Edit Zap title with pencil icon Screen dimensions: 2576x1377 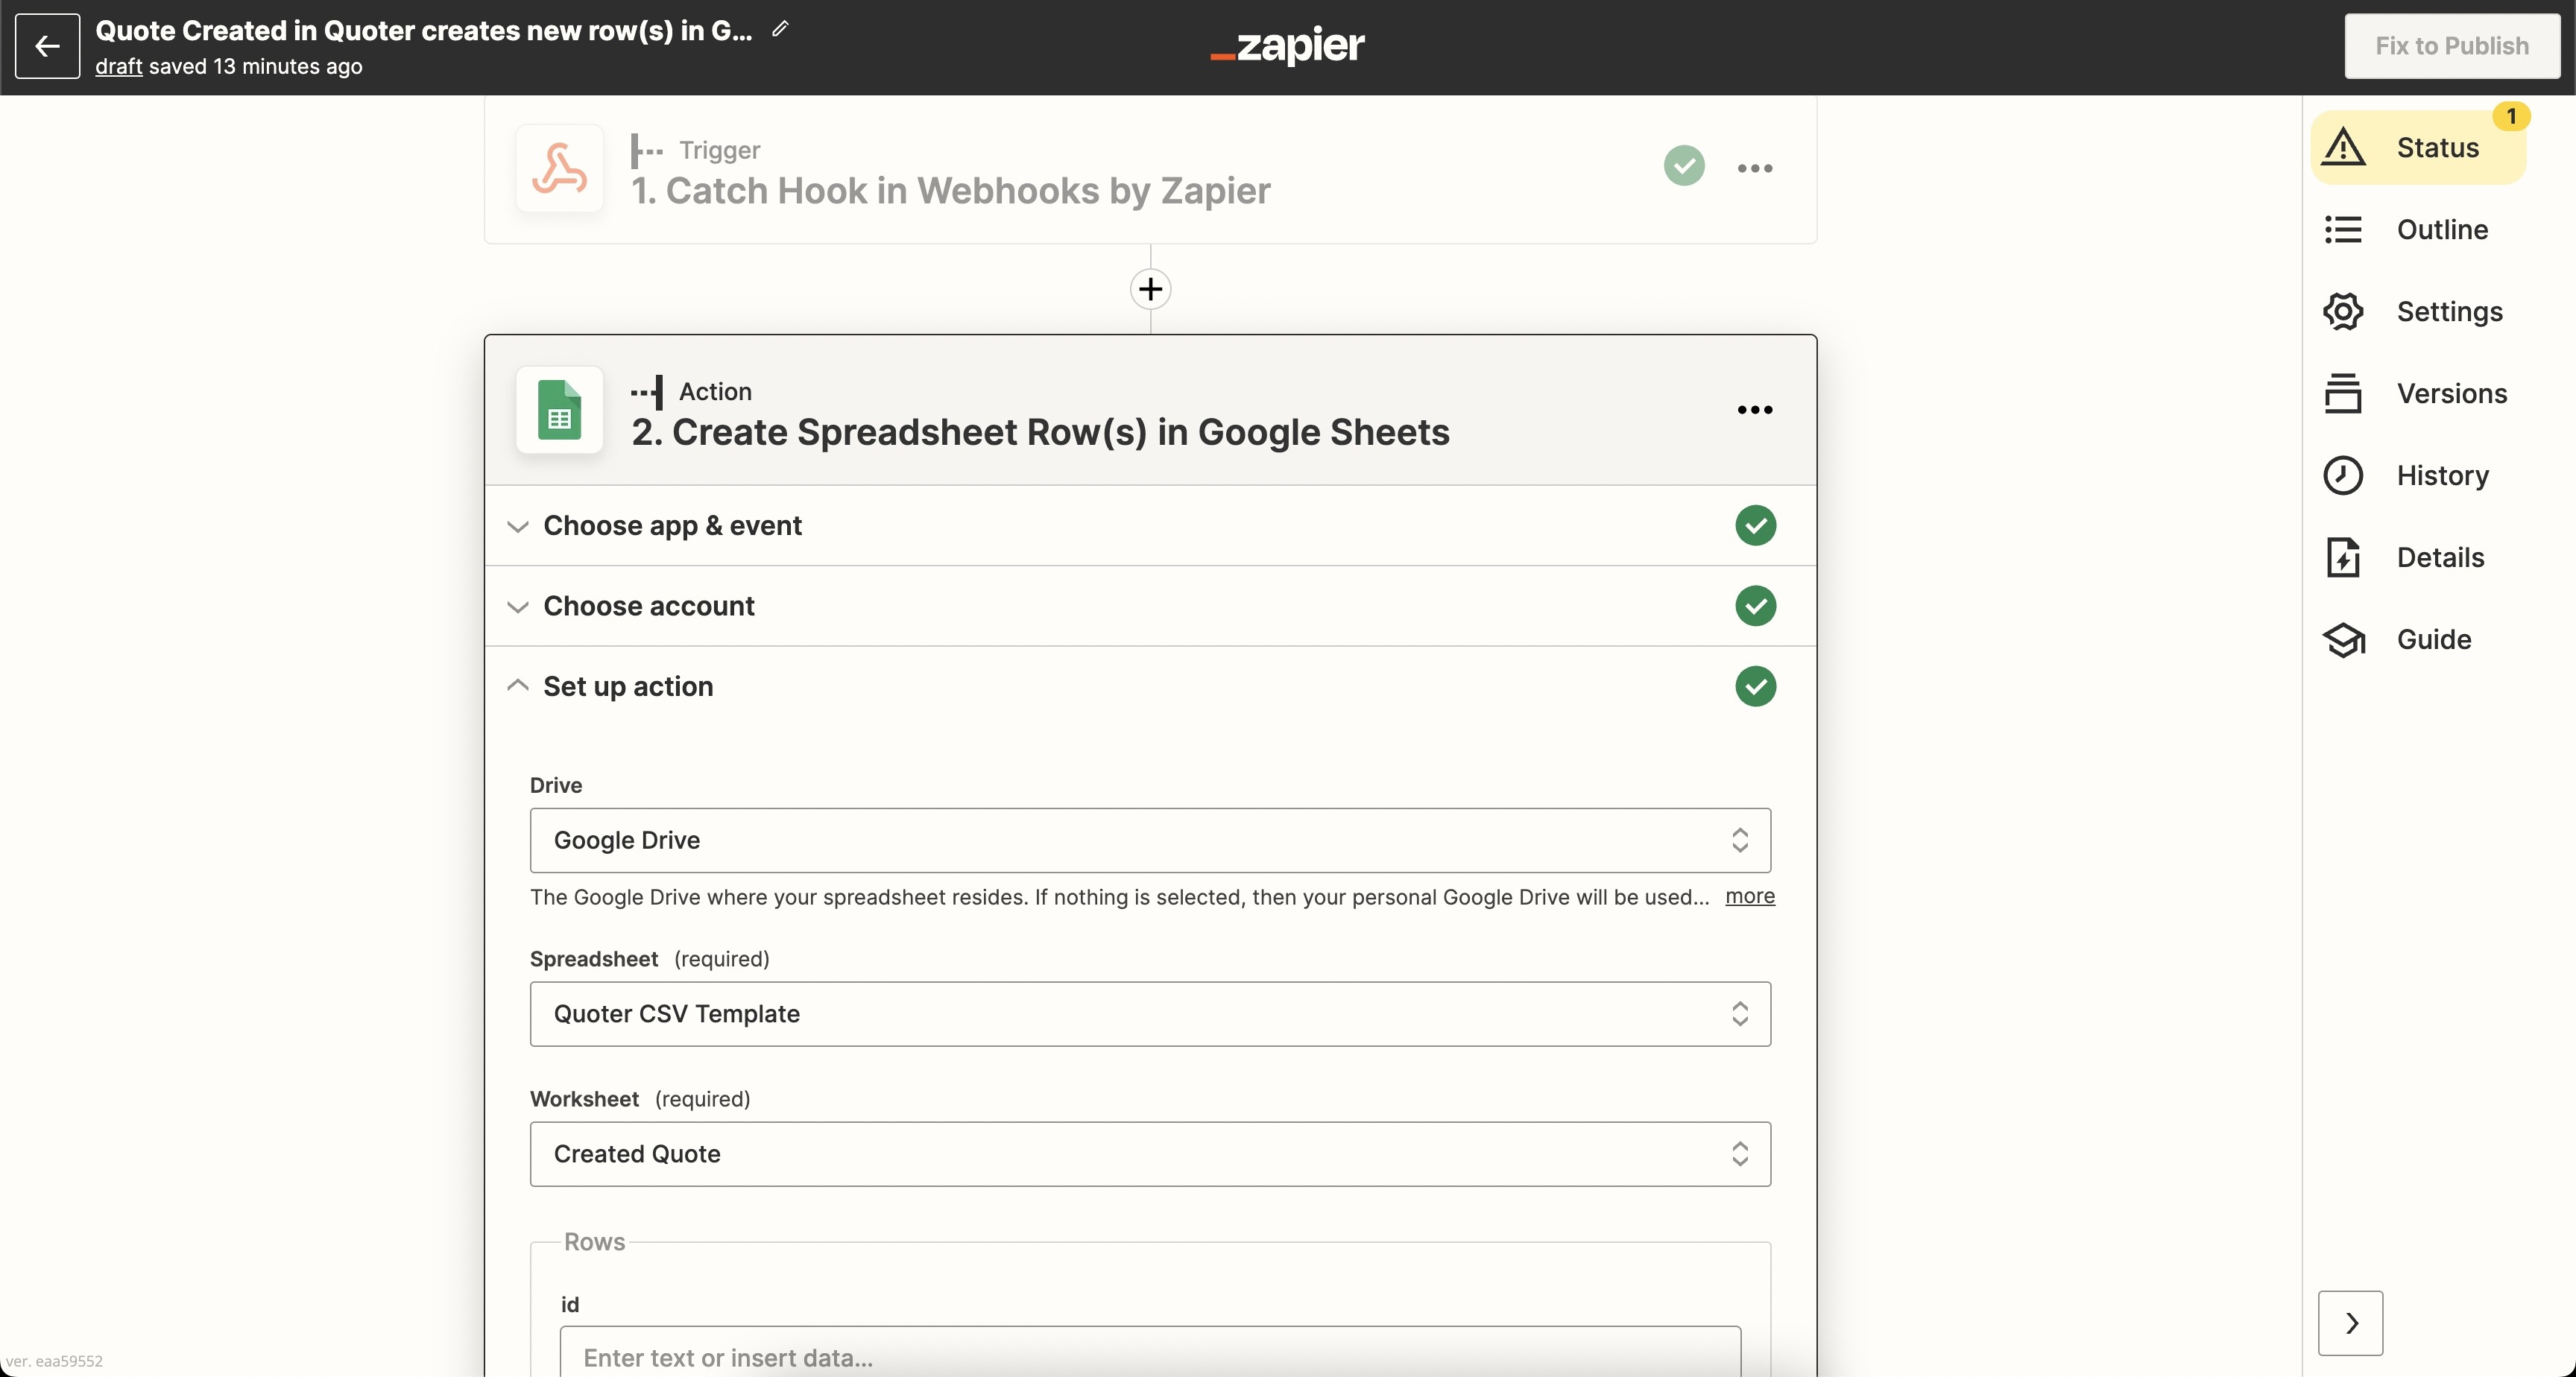coord(780,29)
